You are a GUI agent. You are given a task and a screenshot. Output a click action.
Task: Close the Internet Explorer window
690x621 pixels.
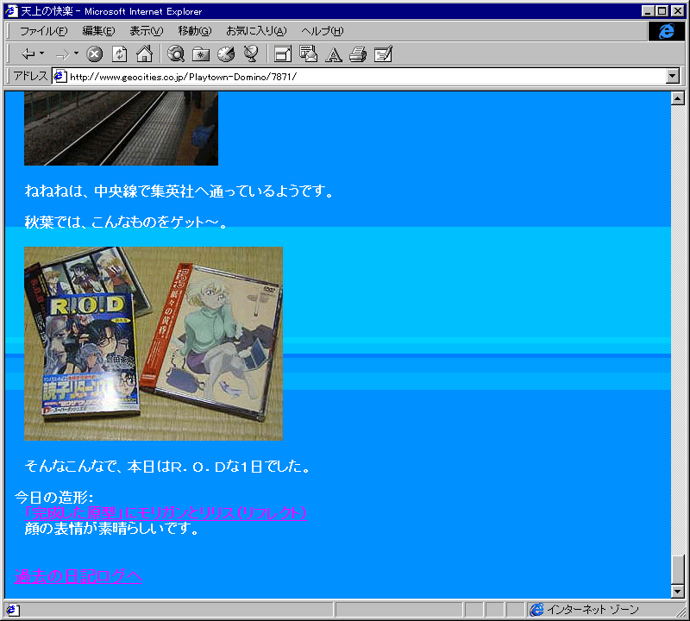pyautogui.click(x=678, y=11)
